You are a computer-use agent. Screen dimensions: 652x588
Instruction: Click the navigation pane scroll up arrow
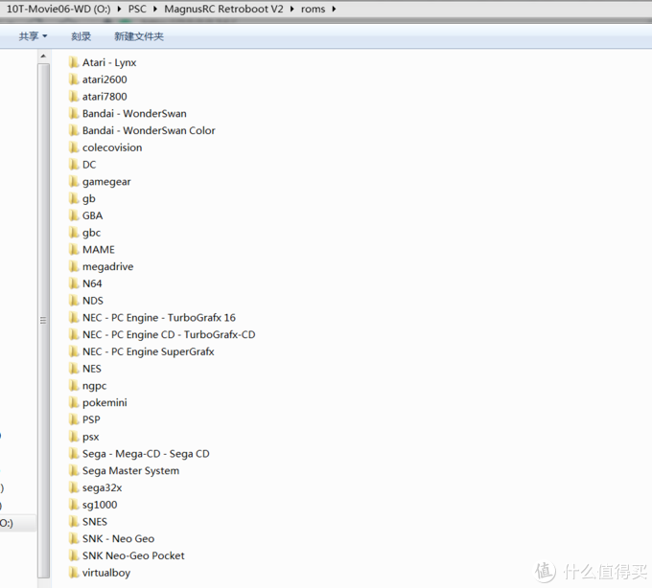pos(43,57)
